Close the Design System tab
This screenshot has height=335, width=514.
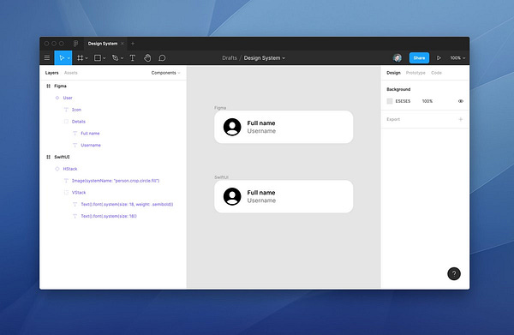[123, 44]
